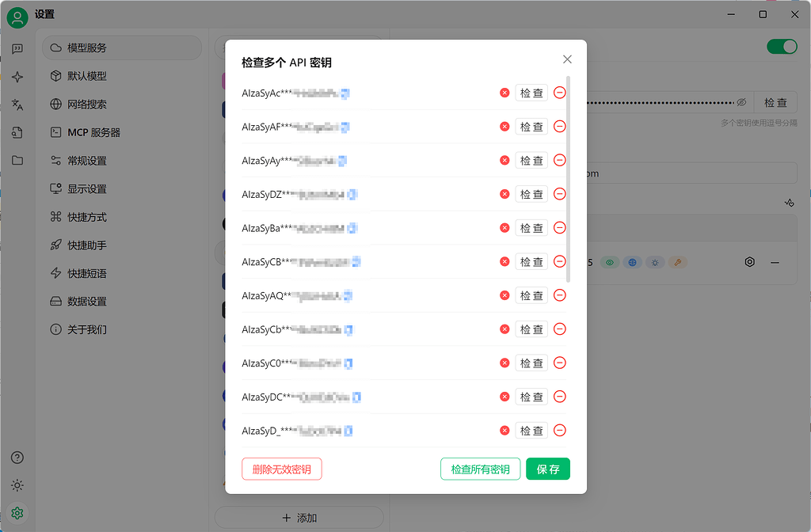Viewport: 811px width, 532px height.
Task: Click 检查 button beside API key field
Action: (775, 102)
